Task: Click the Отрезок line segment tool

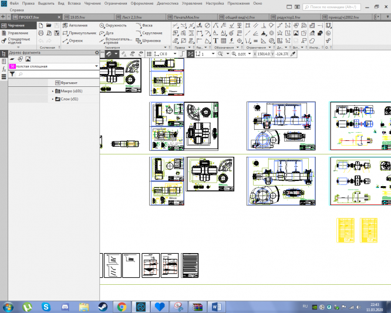Action: tap(73, 41)
